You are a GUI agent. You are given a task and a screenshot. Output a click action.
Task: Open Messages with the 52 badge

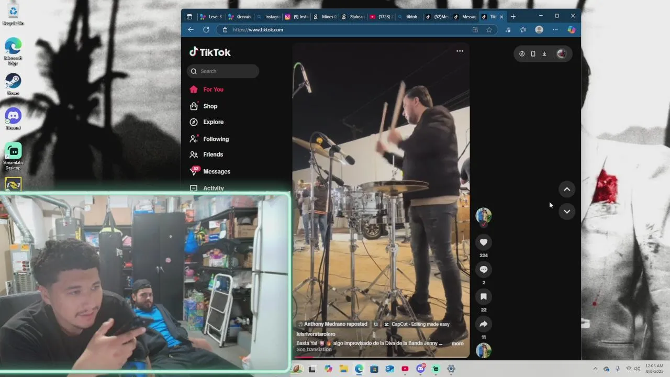tap(210, 171)
